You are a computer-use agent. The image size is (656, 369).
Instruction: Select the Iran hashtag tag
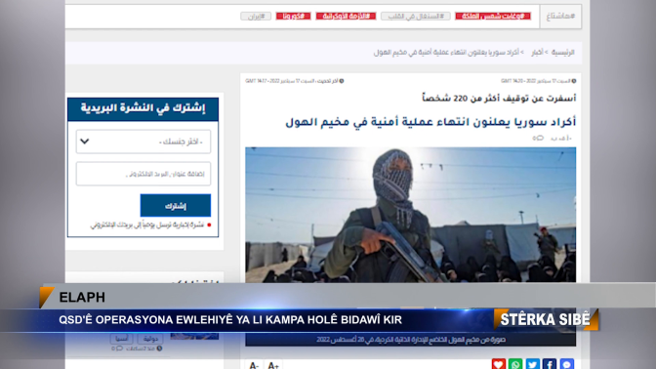point(256,17)
